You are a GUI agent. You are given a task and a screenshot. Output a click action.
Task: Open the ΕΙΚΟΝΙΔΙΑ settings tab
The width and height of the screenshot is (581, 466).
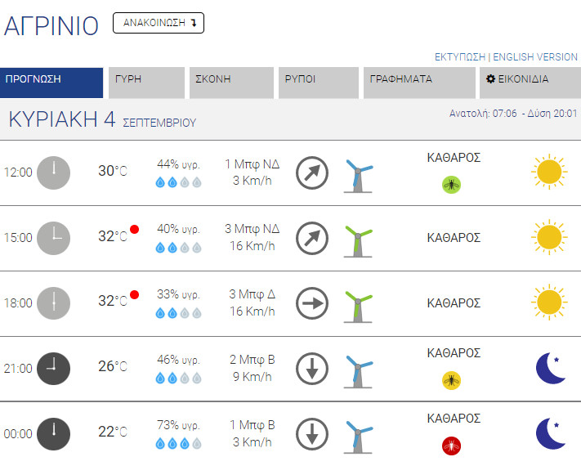529,83
